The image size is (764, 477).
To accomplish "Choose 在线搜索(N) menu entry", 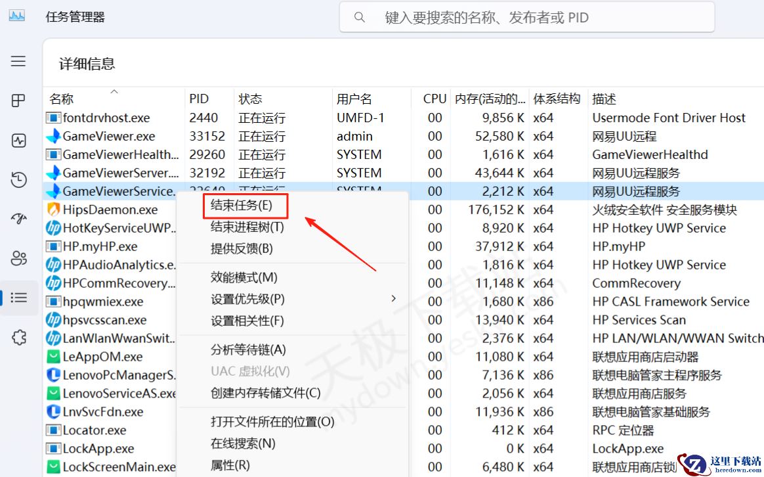I will pos(243,443).
